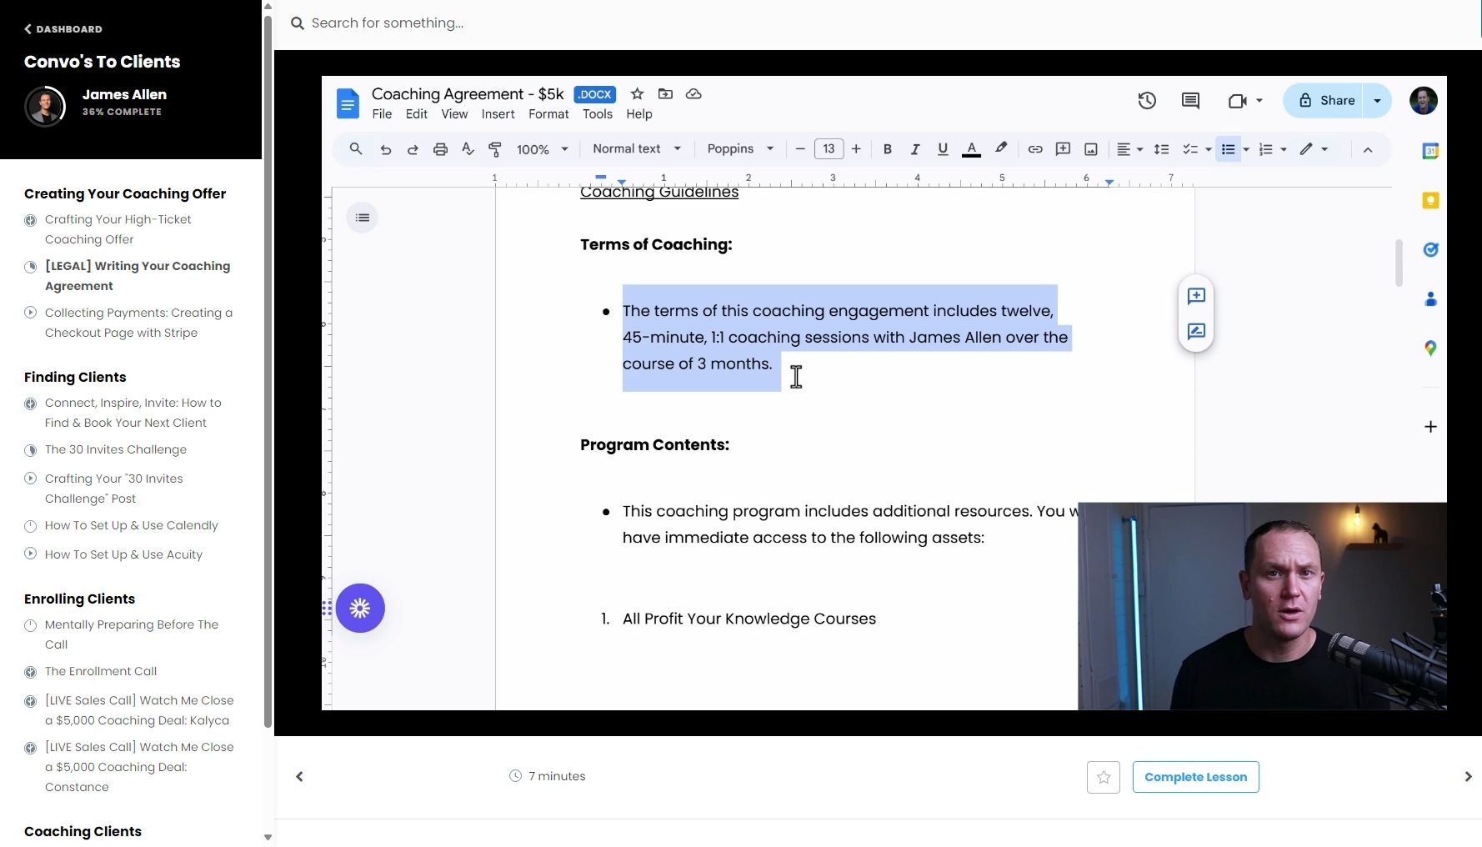This screenshot has height=847, width=1482.
Task: Click the purple floating widget button
Action: click(360, 608)
